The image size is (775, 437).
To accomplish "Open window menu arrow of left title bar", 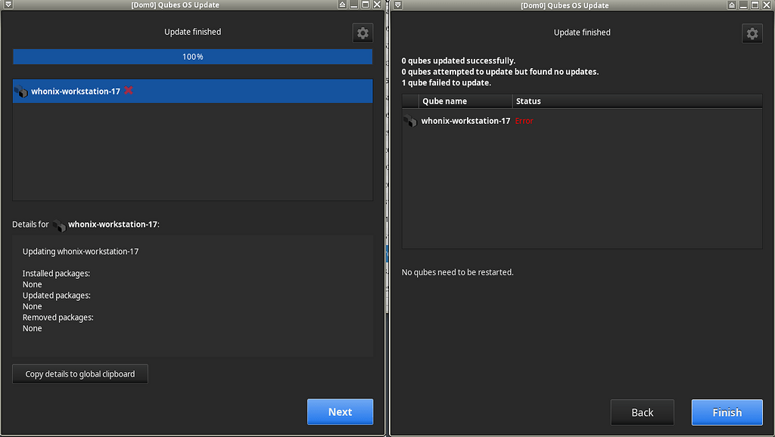I will tap(8, 5).
